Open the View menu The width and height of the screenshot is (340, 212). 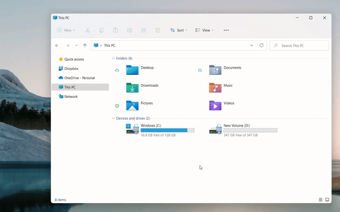(x=204, y=30)
